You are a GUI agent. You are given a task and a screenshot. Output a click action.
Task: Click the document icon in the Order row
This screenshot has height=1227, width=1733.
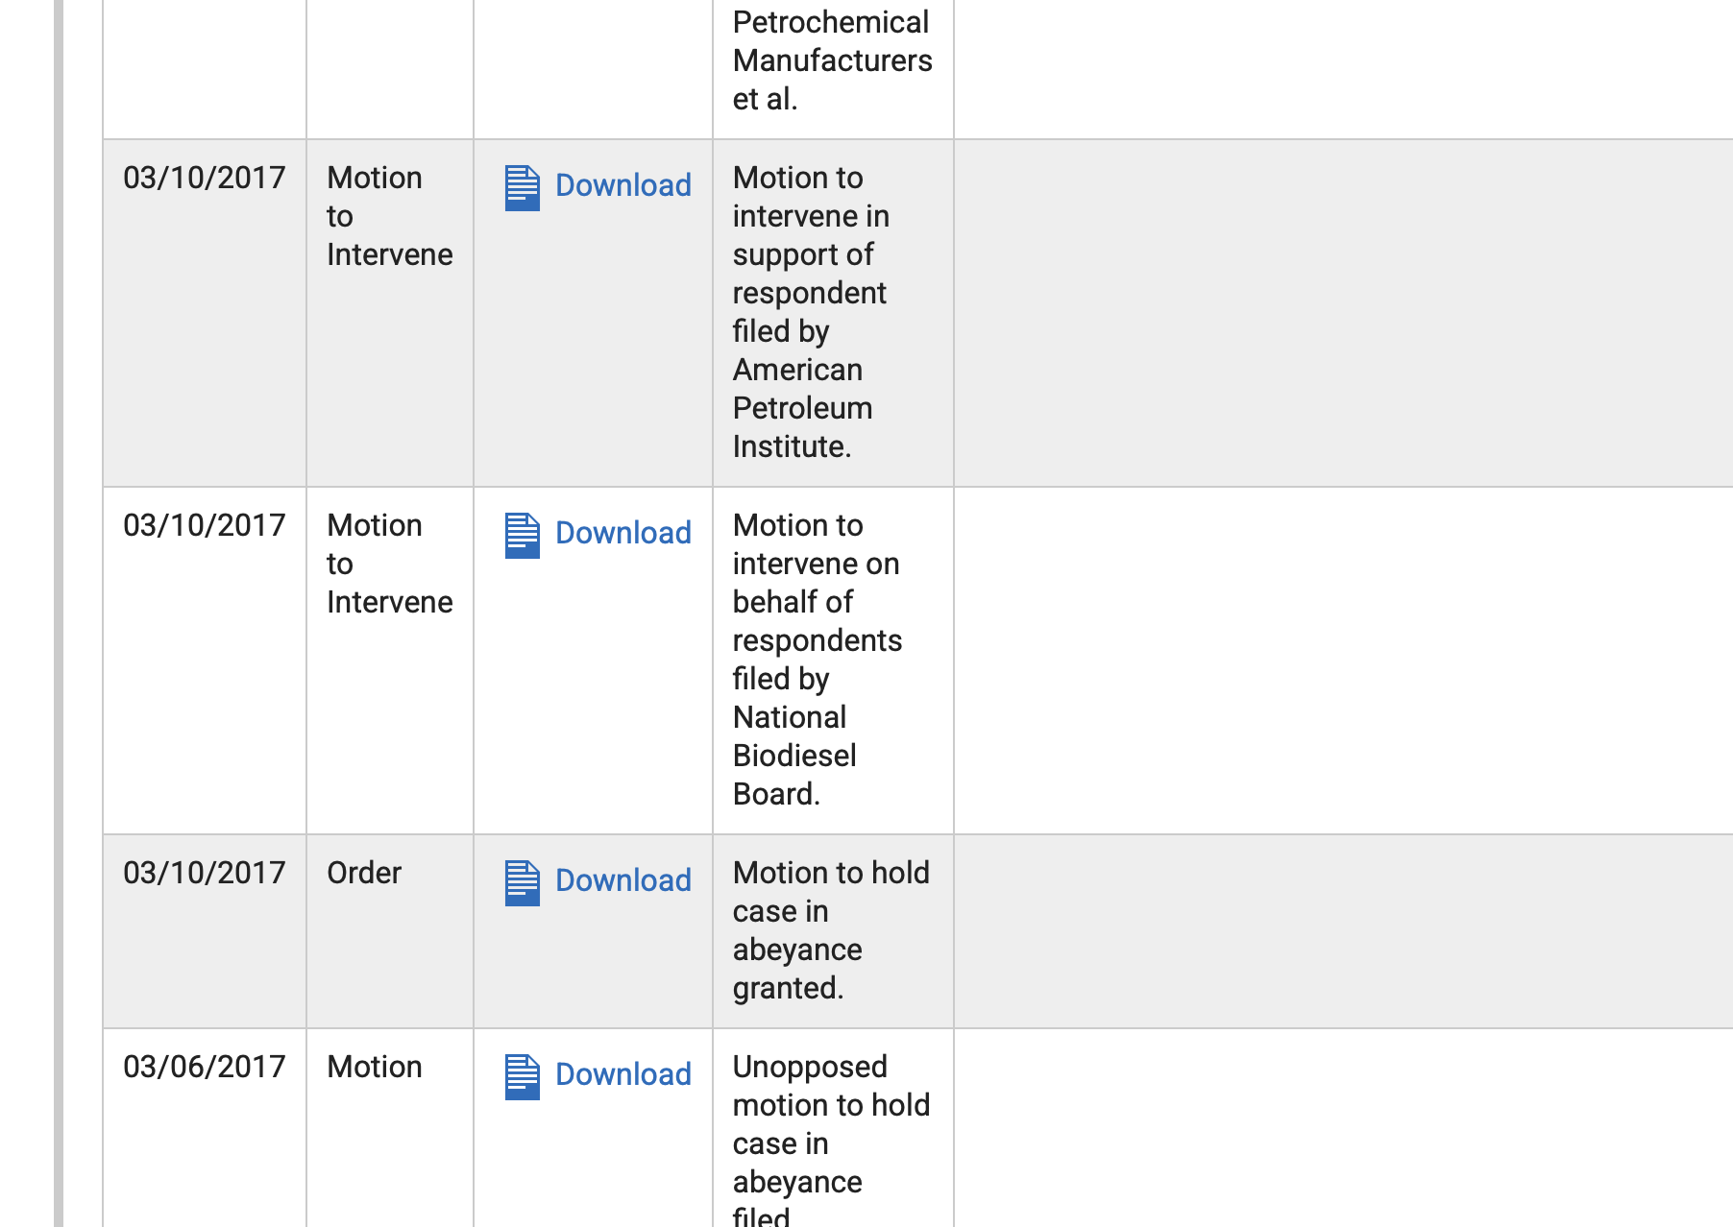pyautogui.click(x=522, y=882)
